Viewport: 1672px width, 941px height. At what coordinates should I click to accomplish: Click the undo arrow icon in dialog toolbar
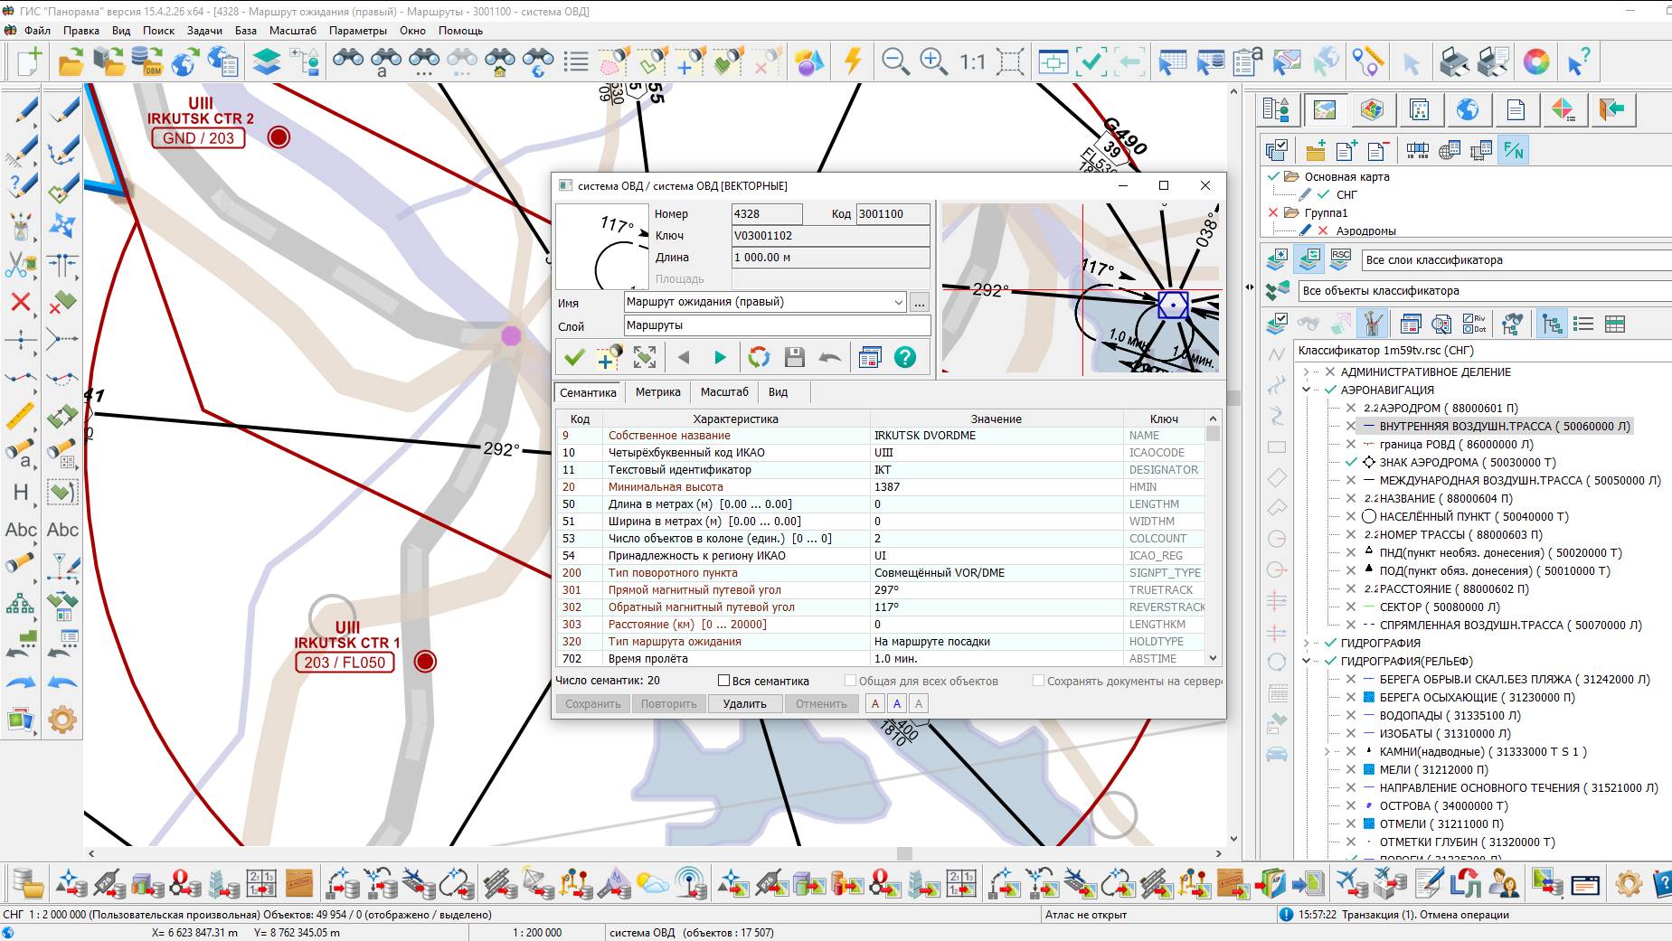click(830, 358)
